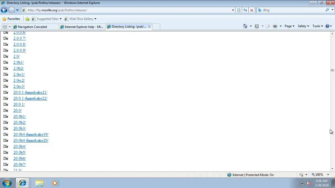The height and width of the screenshot is (188, 335).
Task: Toggle Compatibility View icon
Action: pyautogui.click(x=239, y=10)
